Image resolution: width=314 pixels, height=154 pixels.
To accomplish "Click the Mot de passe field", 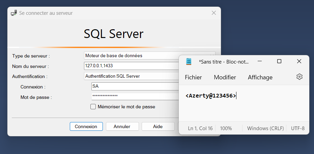I will pyautogui.click(x=135, y=97).
